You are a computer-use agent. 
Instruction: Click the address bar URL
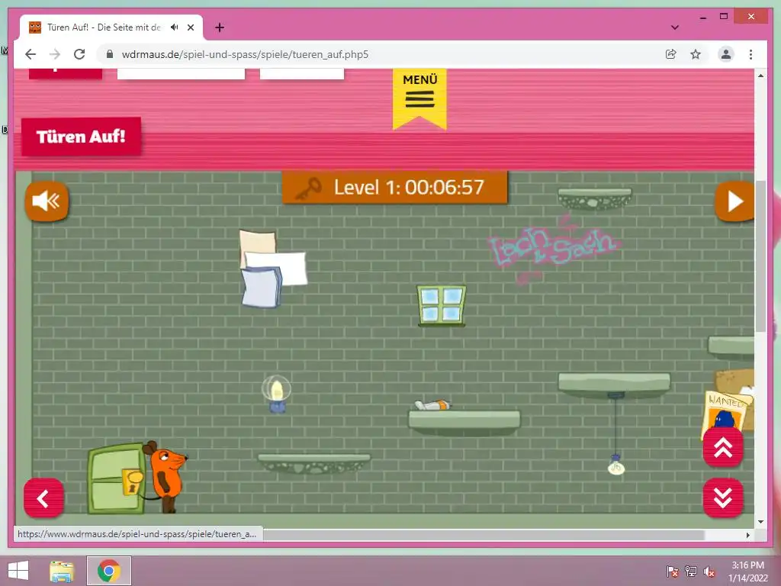coord(245,54)
